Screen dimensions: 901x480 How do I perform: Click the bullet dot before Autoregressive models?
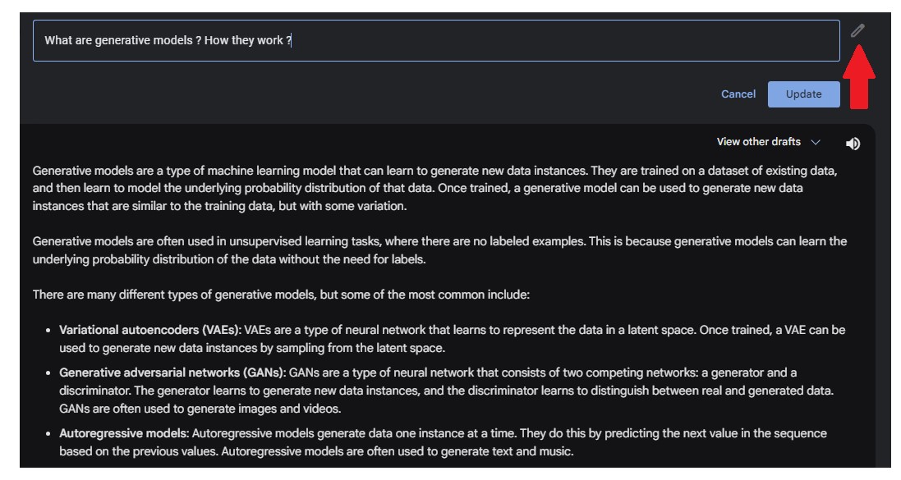coord(48,434)
